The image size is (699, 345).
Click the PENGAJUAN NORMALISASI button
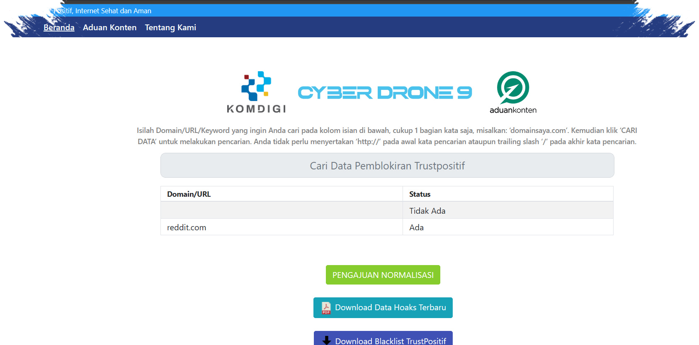click(383, 275)
